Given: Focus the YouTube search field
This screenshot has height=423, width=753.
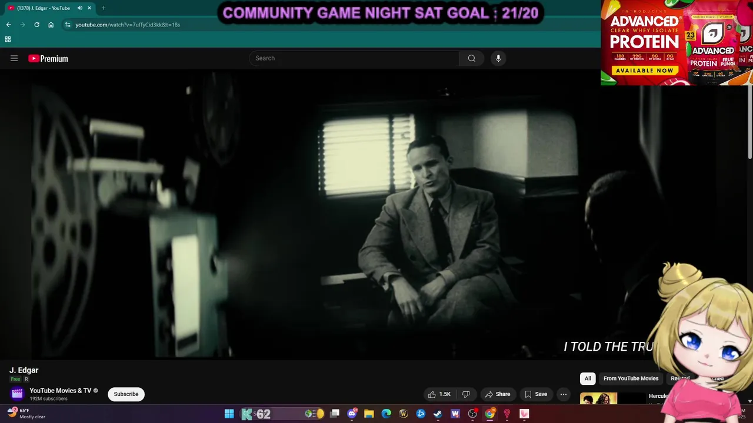Looking at the screenshot, I should (354, 58).
